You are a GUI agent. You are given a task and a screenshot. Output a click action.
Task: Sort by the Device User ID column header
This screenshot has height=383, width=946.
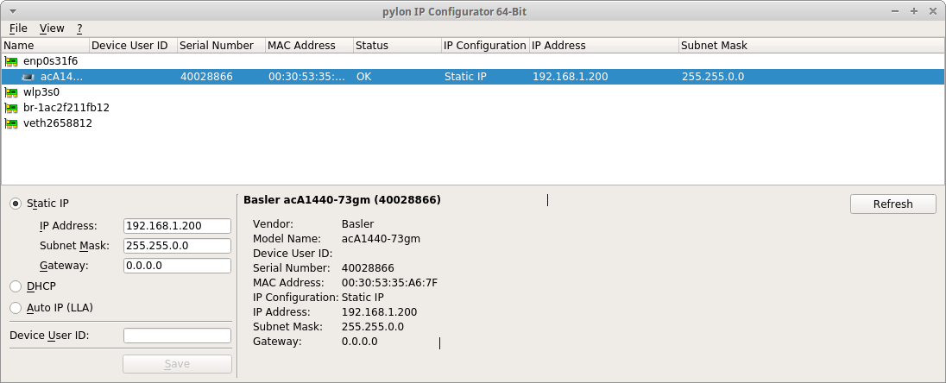coord(133,46)
